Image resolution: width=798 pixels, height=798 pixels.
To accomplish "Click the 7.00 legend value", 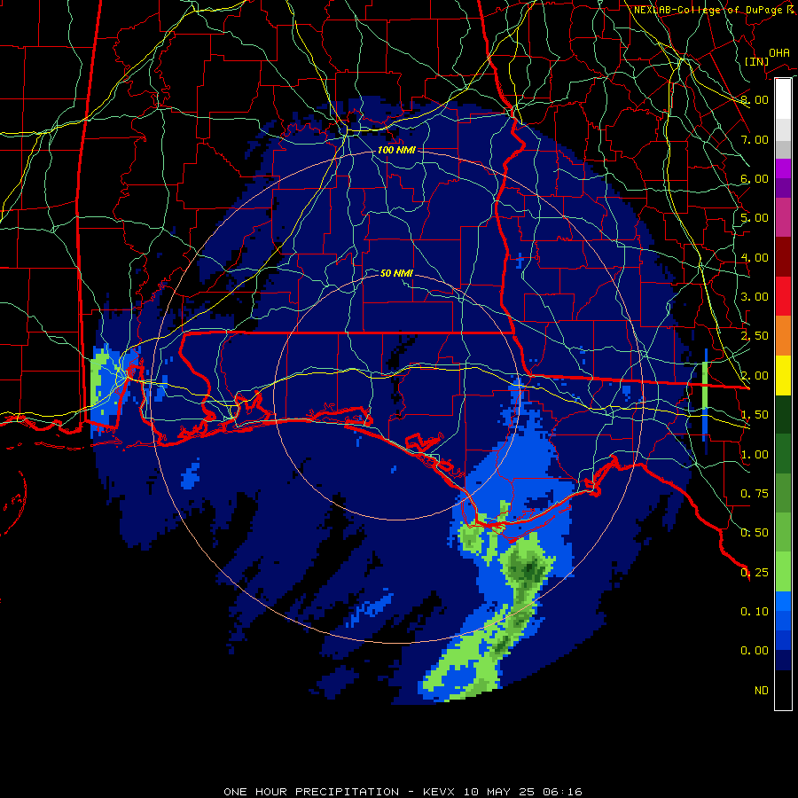I will pyautogui.click(x=755, y=139).
